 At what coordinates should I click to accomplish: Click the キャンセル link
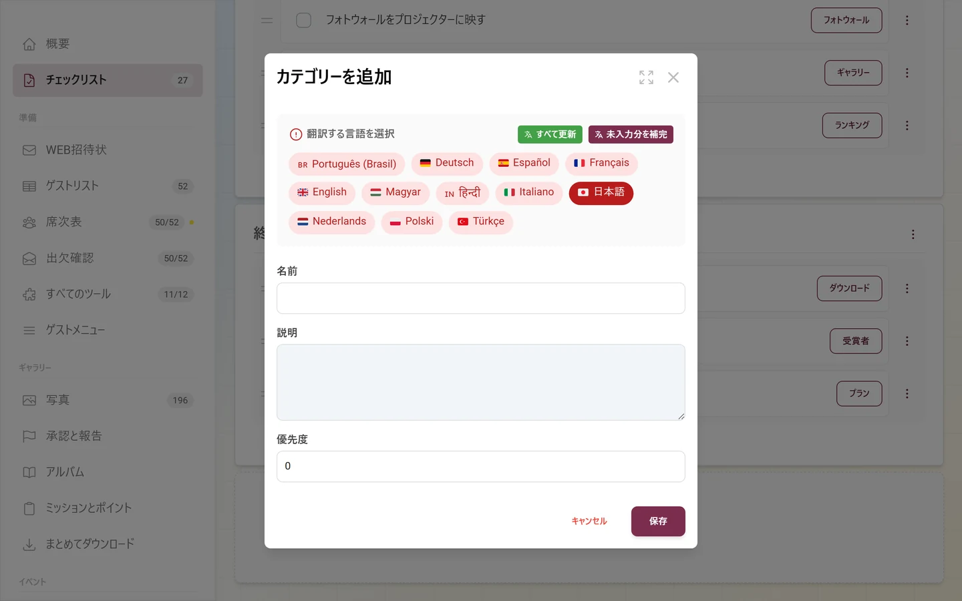tap(589, 522)
